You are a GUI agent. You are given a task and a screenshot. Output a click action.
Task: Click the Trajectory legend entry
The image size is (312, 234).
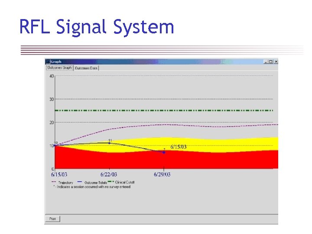[x=62, y=182]
